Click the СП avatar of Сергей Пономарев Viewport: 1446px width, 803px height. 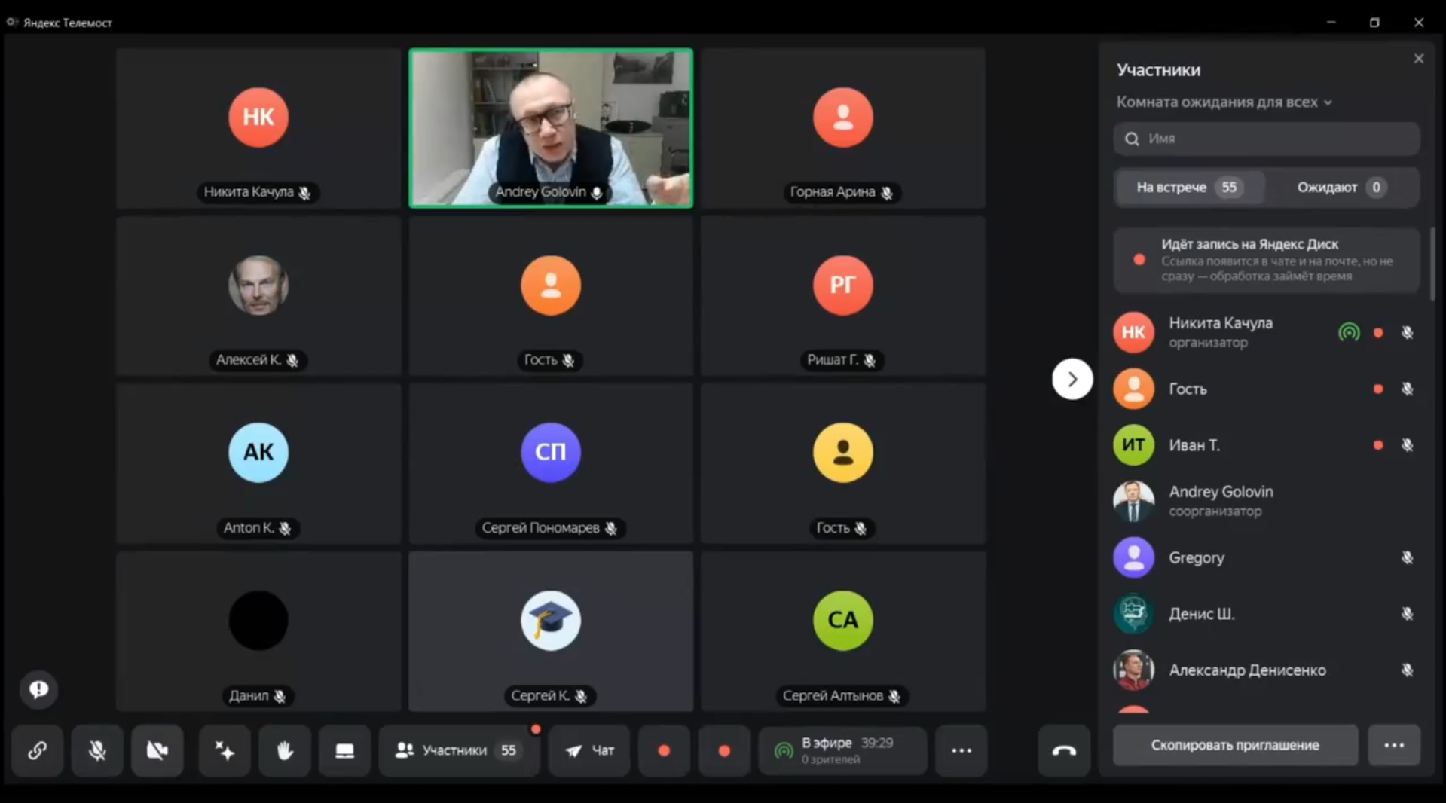pyautogui.click(x=551, y=452)
